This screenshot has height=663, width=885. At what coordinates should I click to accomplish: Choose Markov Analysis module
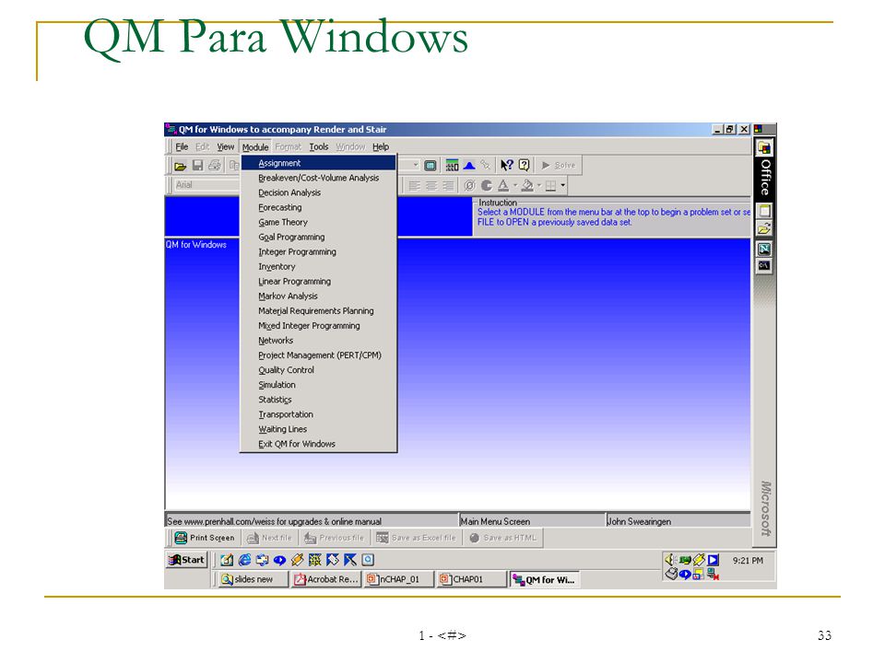pyautogui.click(x=318, y=296)
